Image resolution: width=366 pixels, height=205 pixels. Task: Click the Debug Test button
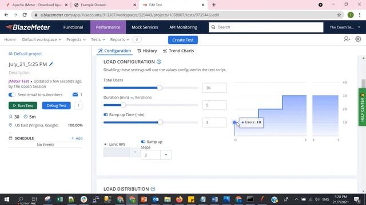(56, 105)
